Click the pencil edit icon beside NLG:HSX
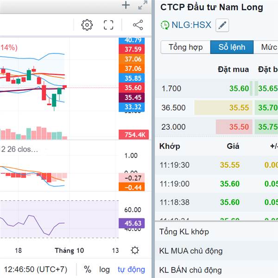This screenshot has width=278, height=278. pos(222,25)
